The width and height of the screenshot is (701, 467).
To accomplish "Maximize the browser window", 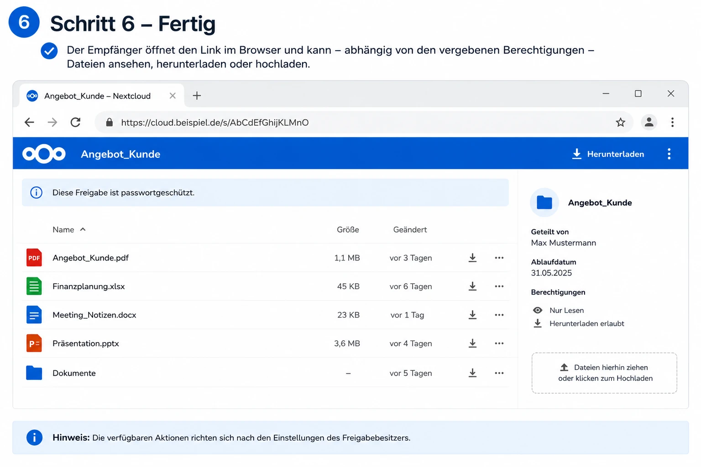I will [638, 93].
